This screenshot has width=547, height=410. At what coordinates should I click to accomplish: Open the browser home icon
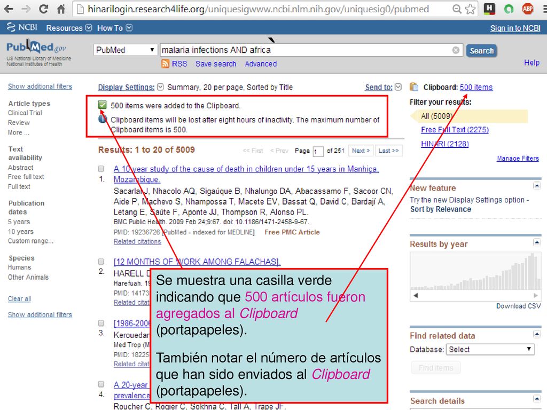pyautogui.click(x=61, y=9)
